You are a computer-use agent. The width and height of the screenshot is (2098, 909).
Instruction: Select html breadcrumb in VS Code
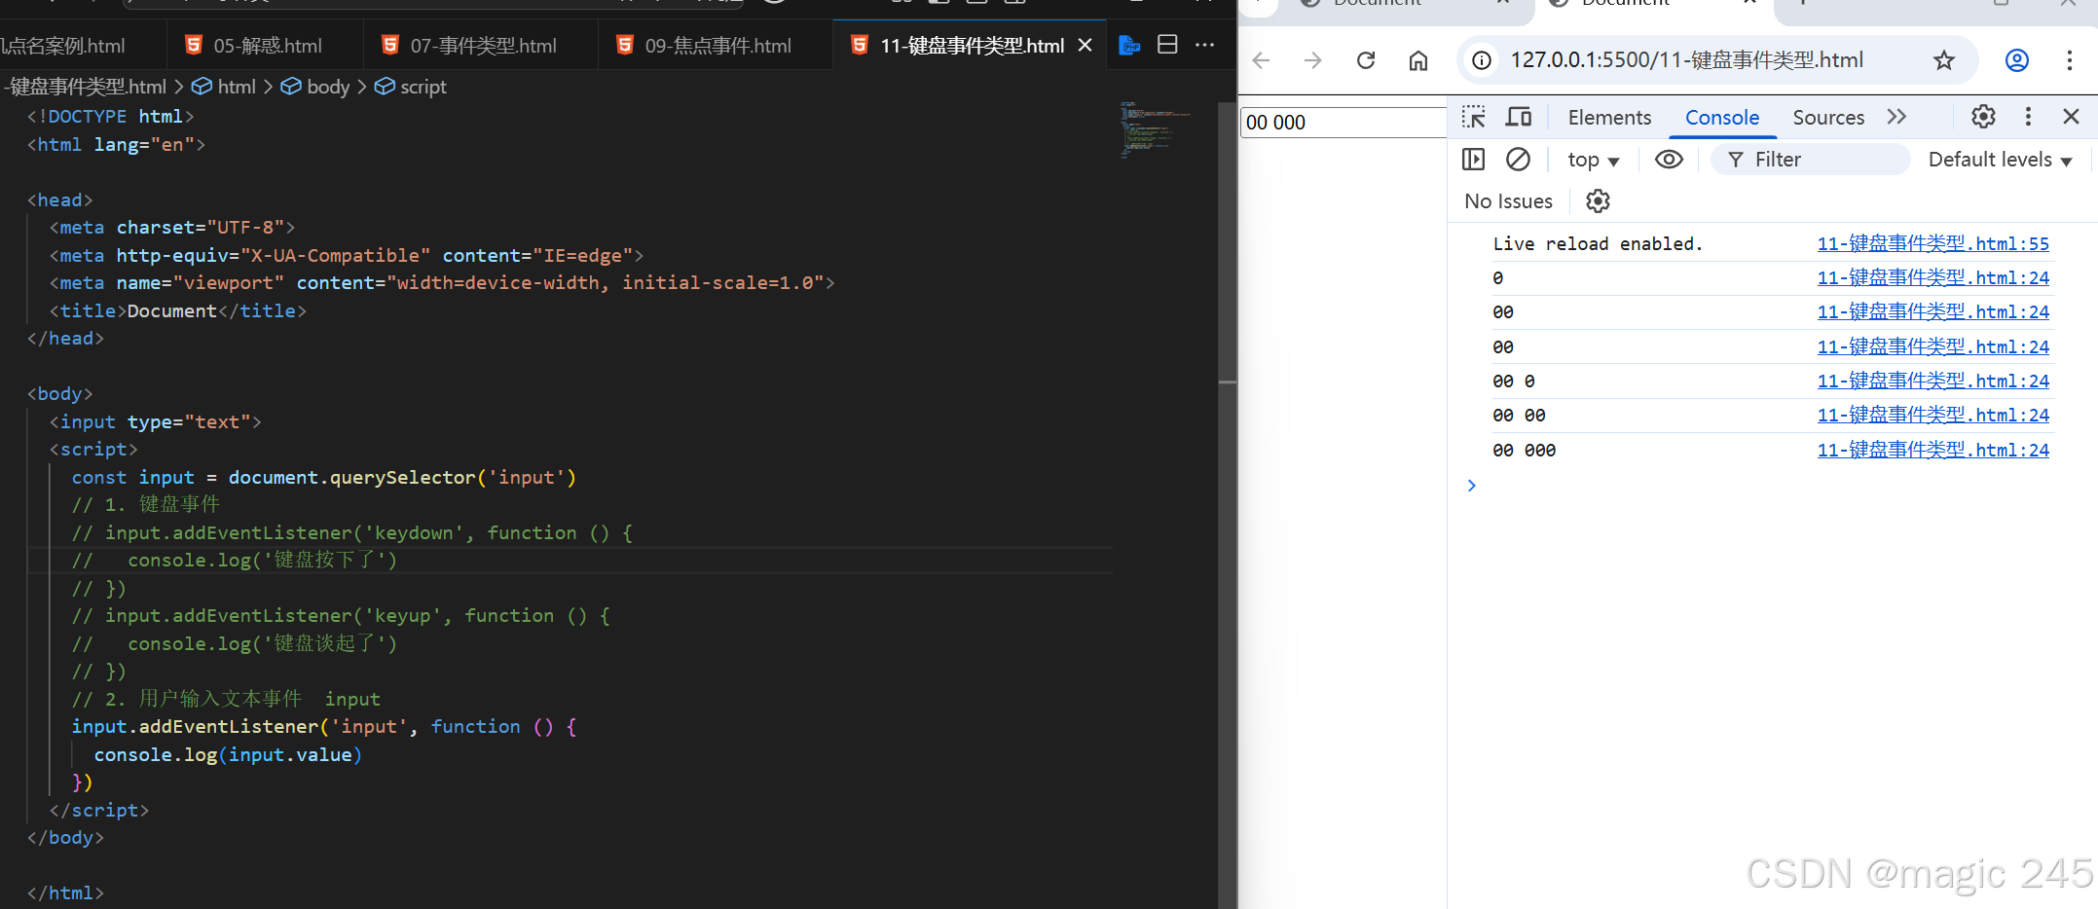[225, 87]
